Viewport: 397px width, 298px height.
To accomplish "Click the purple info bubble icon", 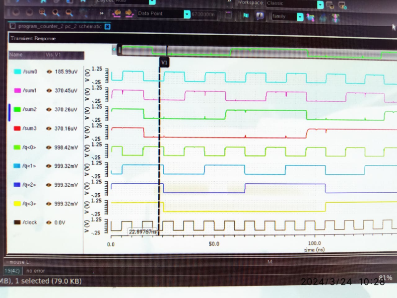I will click(260, 16).
